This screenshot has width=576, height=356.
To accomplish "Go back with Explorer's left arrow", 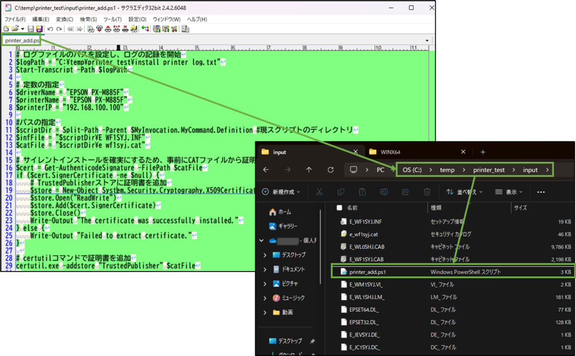I will 266,170.
